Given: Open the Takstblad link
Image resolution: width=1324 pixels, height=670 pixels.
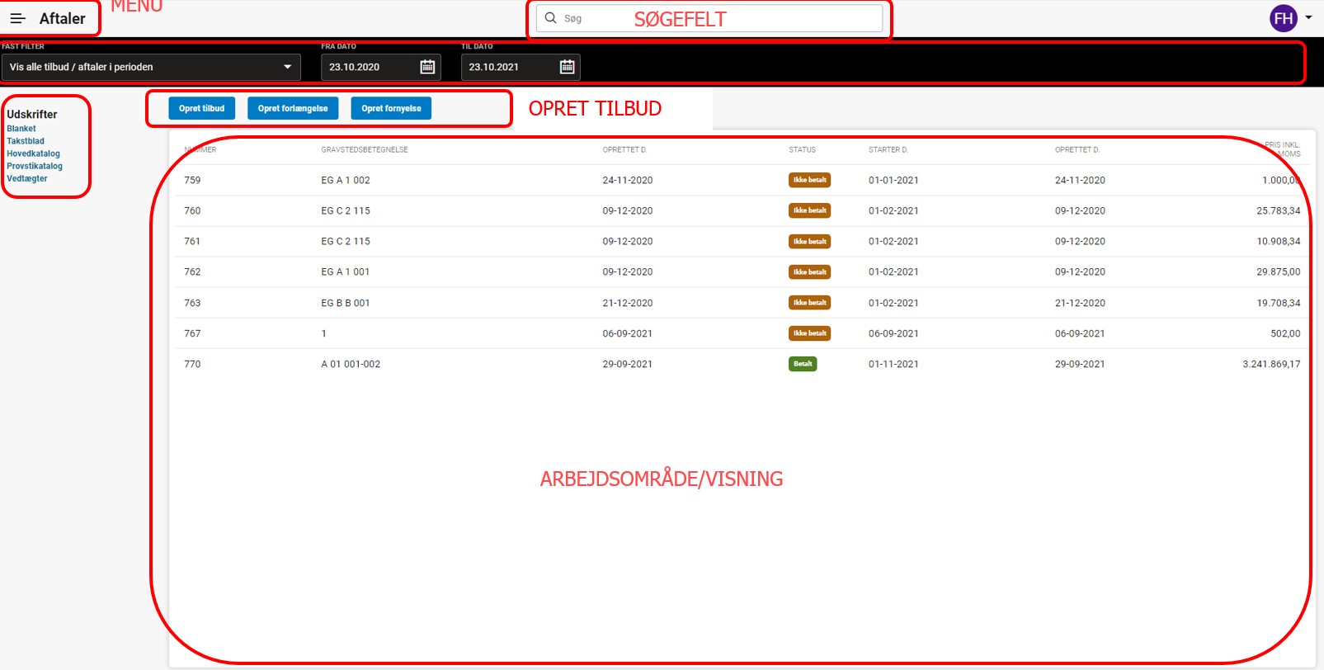Looking at the screenshot, I should pos(26,141).
